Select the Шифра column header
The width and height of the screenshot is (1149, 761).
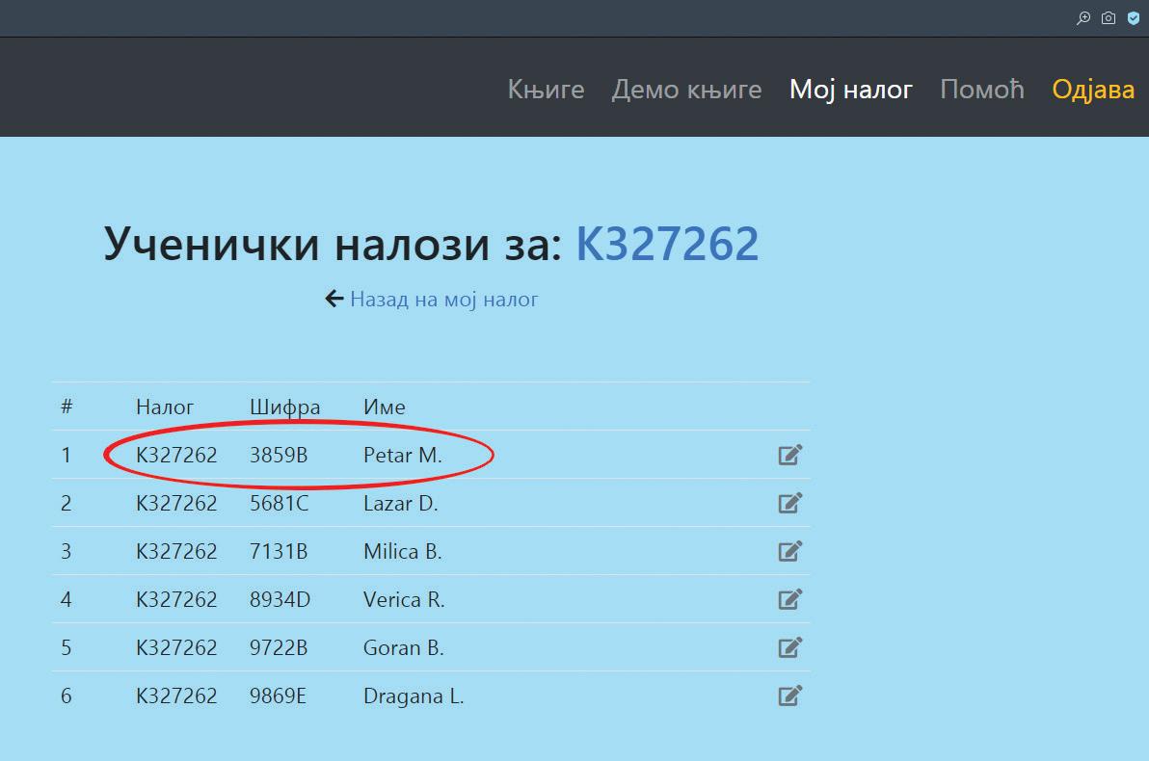coord(285,407)
